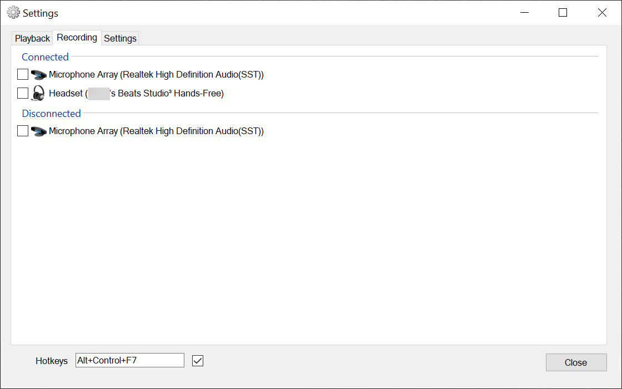Open the Settings tab

tap(120, 38)
